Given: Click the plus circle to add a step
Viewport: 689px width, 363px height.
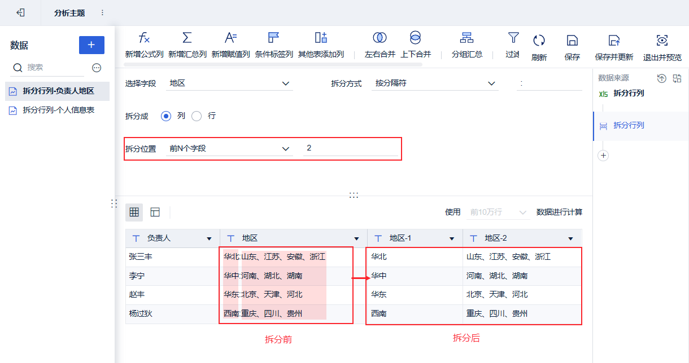Looking at the screenshot, I should pos(603,156).
